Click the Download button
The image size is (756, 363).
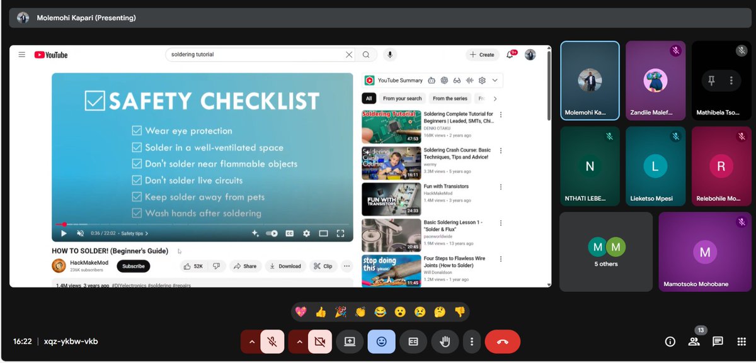click(285, 266)
